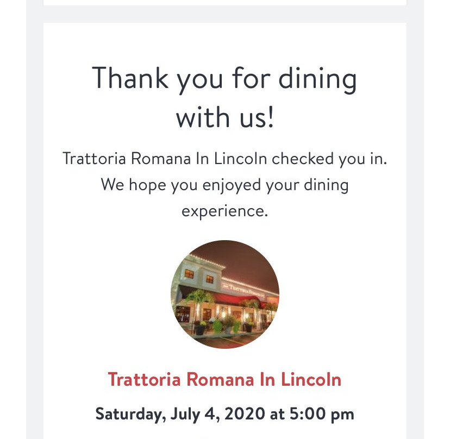
Task: Click the gray gap between the two cards
Action: point(224,14)
